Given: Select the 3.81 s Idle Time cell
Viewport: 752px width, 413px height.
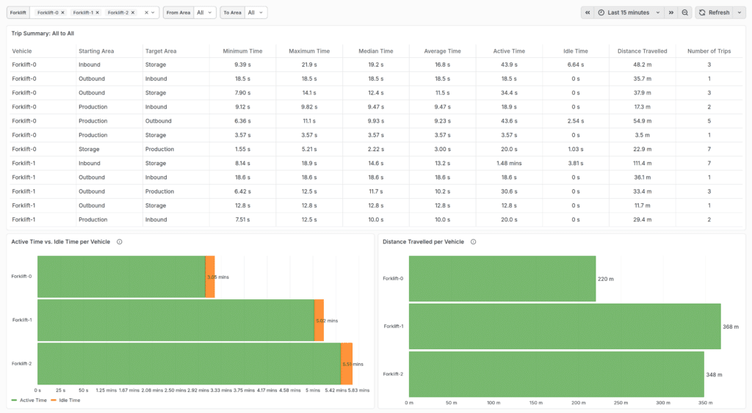Looking at the screenshot, I should [x=576, y=164].
